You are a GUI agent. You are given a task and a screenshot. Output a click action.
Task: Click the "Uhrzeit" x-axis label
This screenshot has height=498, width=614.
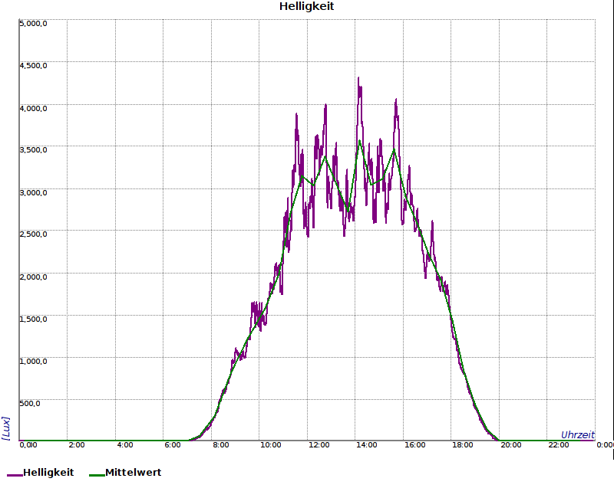(x=578, y=434)
